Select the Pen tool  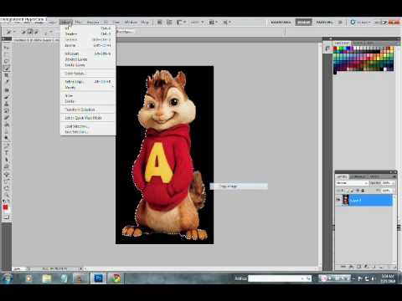pos(7,145)
